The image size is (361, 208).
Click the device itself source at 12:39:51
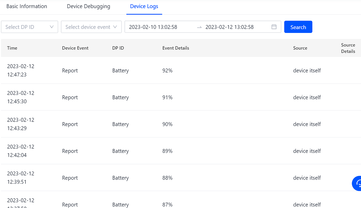[307, 178]
